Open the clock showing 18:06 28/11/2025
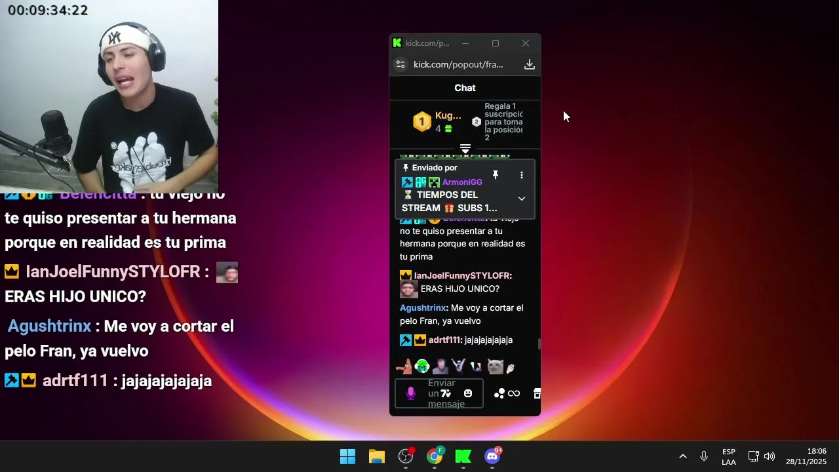The width and height of the screenshot is (839, 472). click(806, 456)
